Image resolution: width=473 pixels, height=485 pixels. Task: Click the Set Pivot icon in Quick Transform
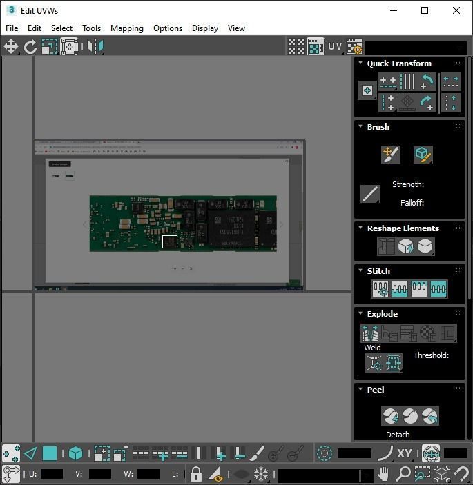click(x=367, y=90)
